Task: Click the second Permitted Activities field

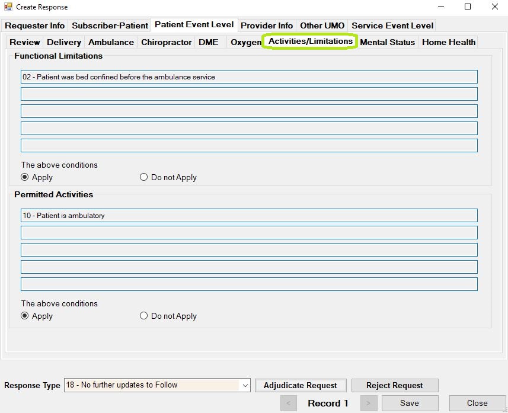Action: pos(249,233)
